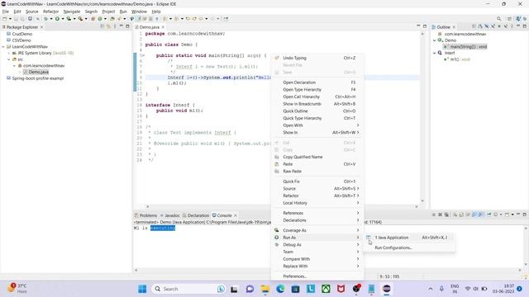Image resolution: width=529 pixels, height=297 pixels.
Task: Click the Coverage launch toolbar icon
Action: (69, 19)
